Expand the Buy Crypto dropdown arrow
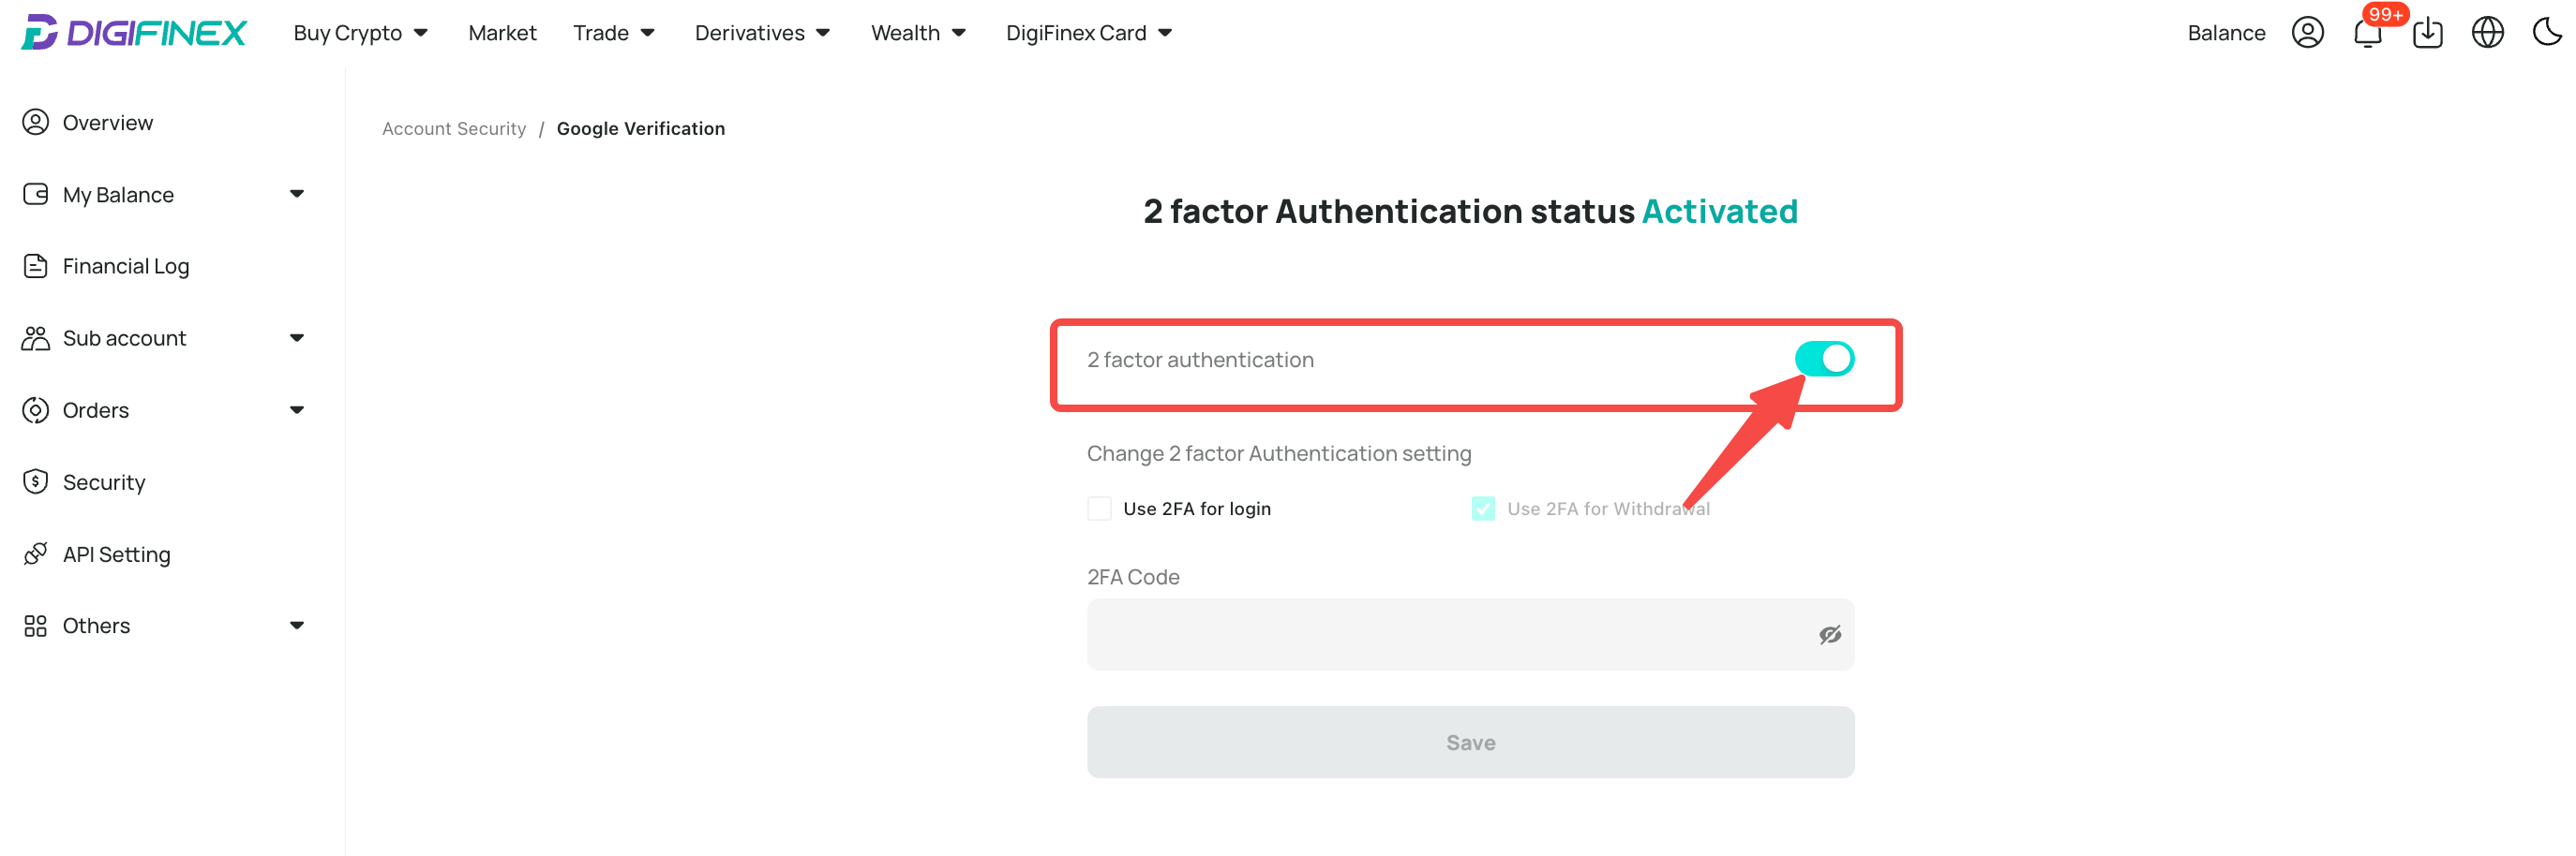Screen dimensions: 2576x856 tap(421, 33)
